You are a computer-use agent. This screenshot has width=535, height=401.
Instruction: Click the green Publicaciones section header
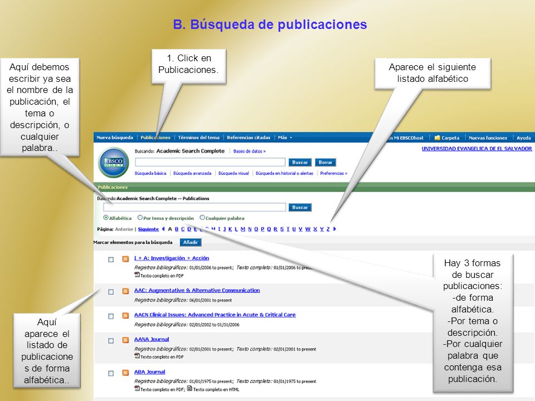(314, 187)
